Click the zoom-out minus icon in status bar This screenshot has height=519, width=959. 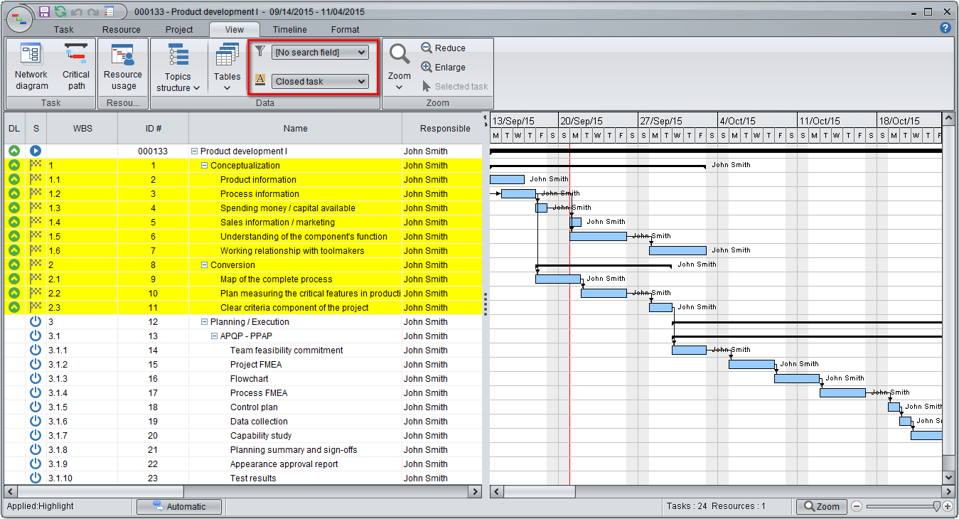point(857,506)
